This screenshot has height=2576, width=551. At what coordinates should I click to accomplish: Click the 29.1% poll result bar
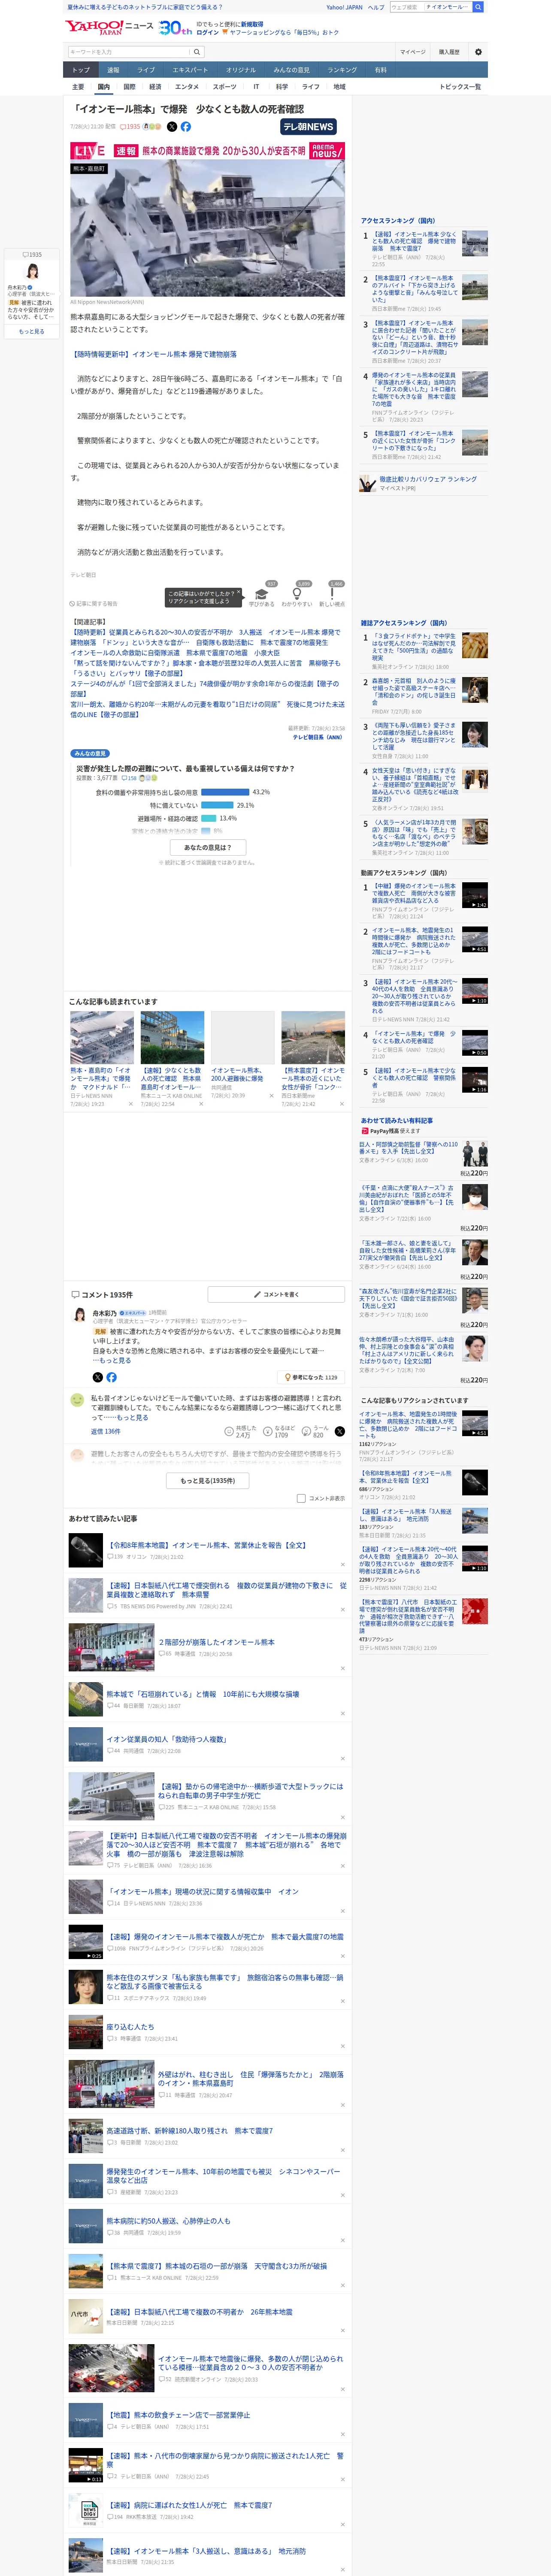tap(217, 805)
